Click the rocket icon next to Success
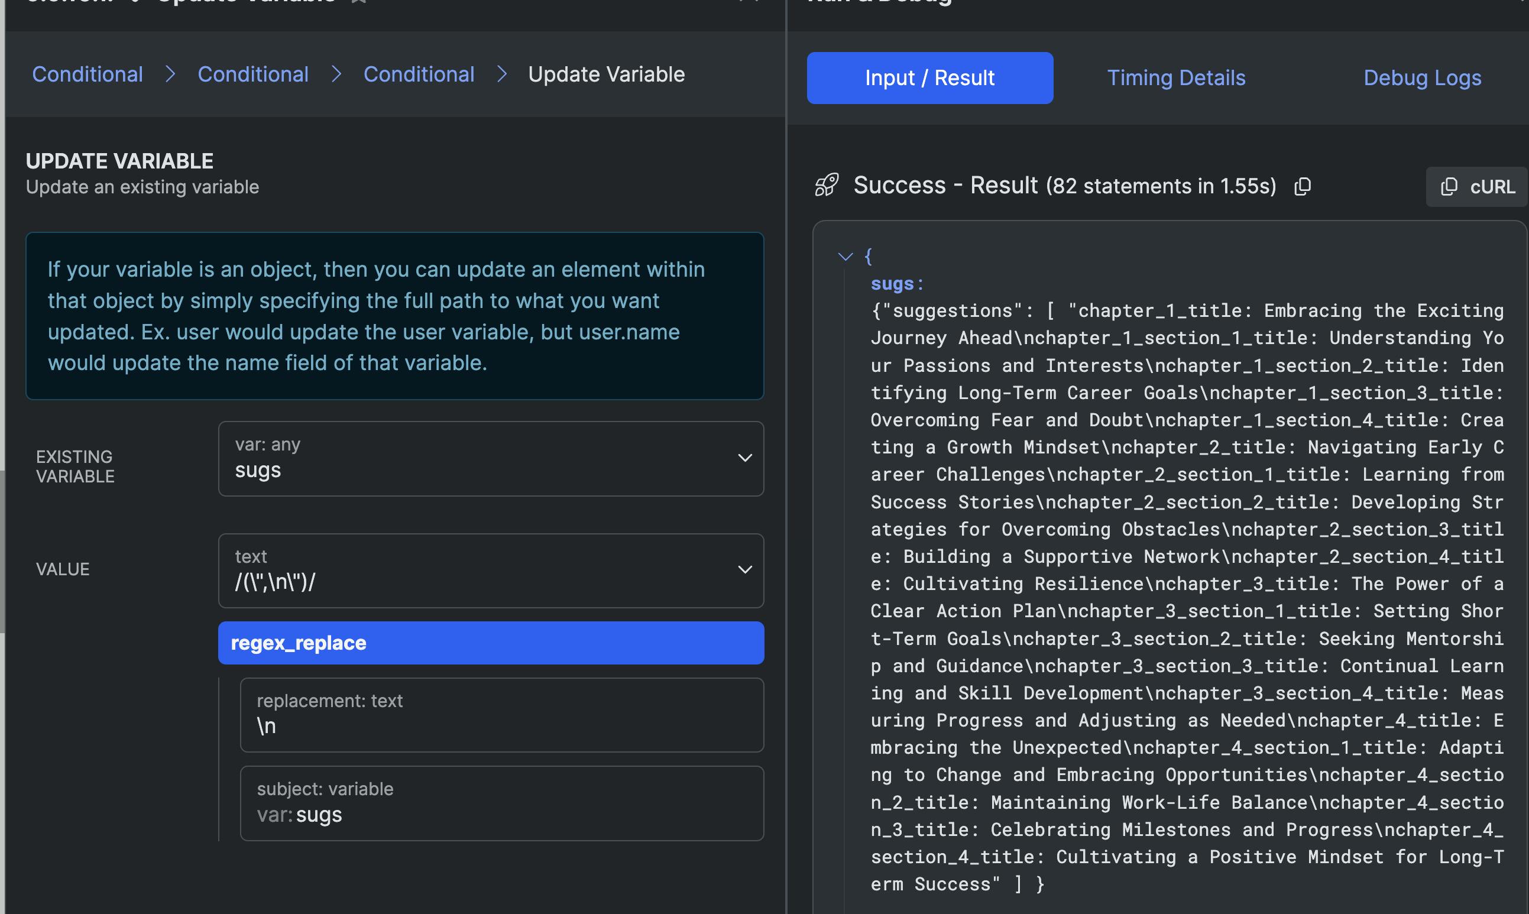The image size is (1529, 914). [x=827, y=185]
